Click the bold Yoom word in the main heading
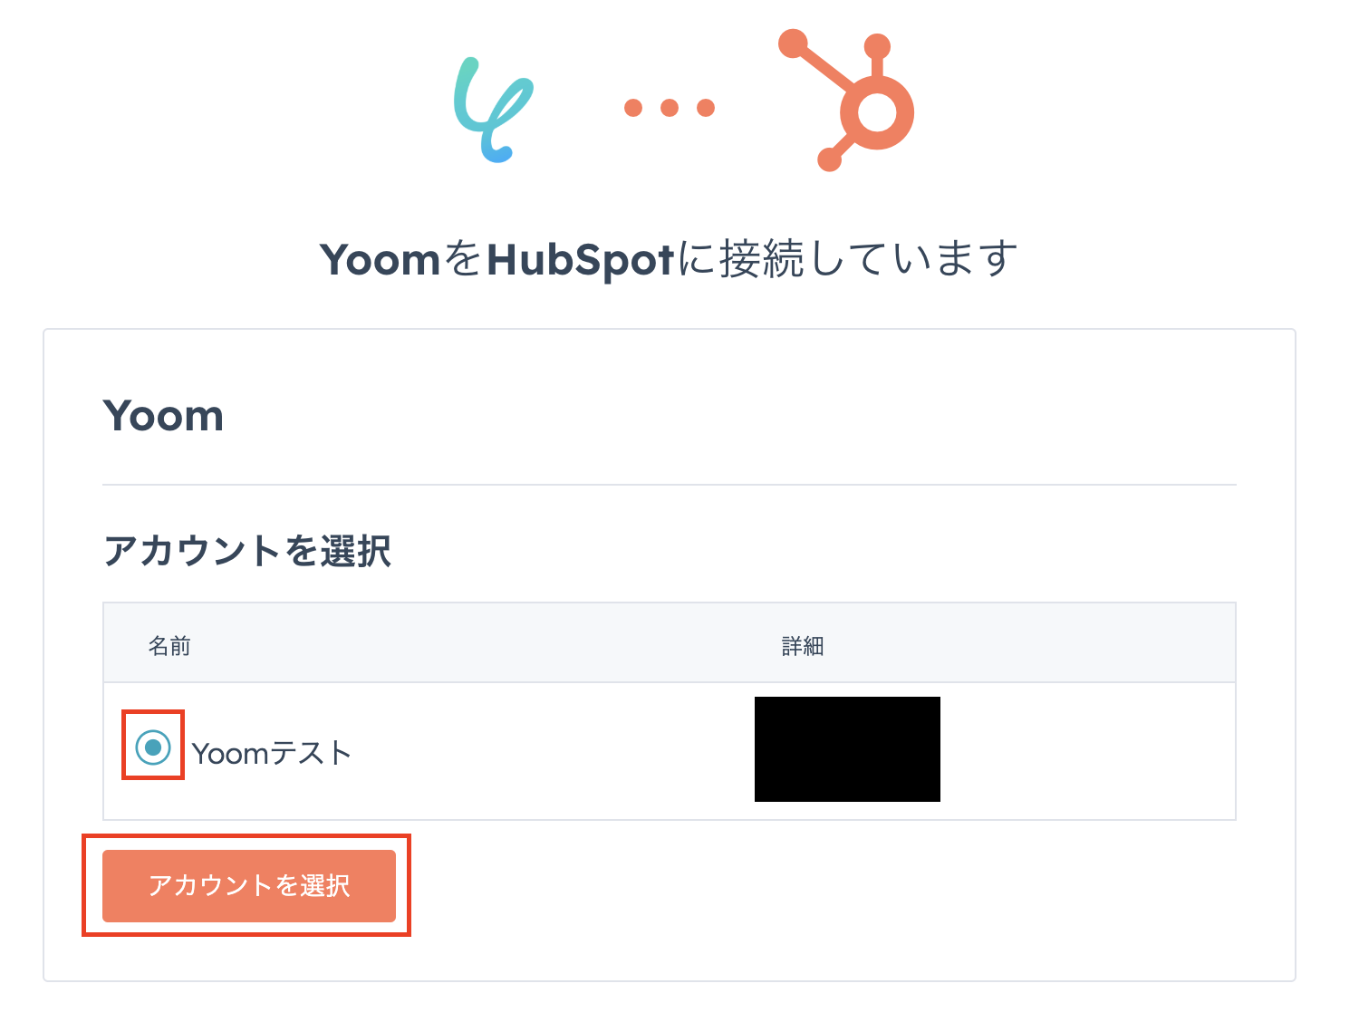1359x1022 pixels. click(381, 260)
